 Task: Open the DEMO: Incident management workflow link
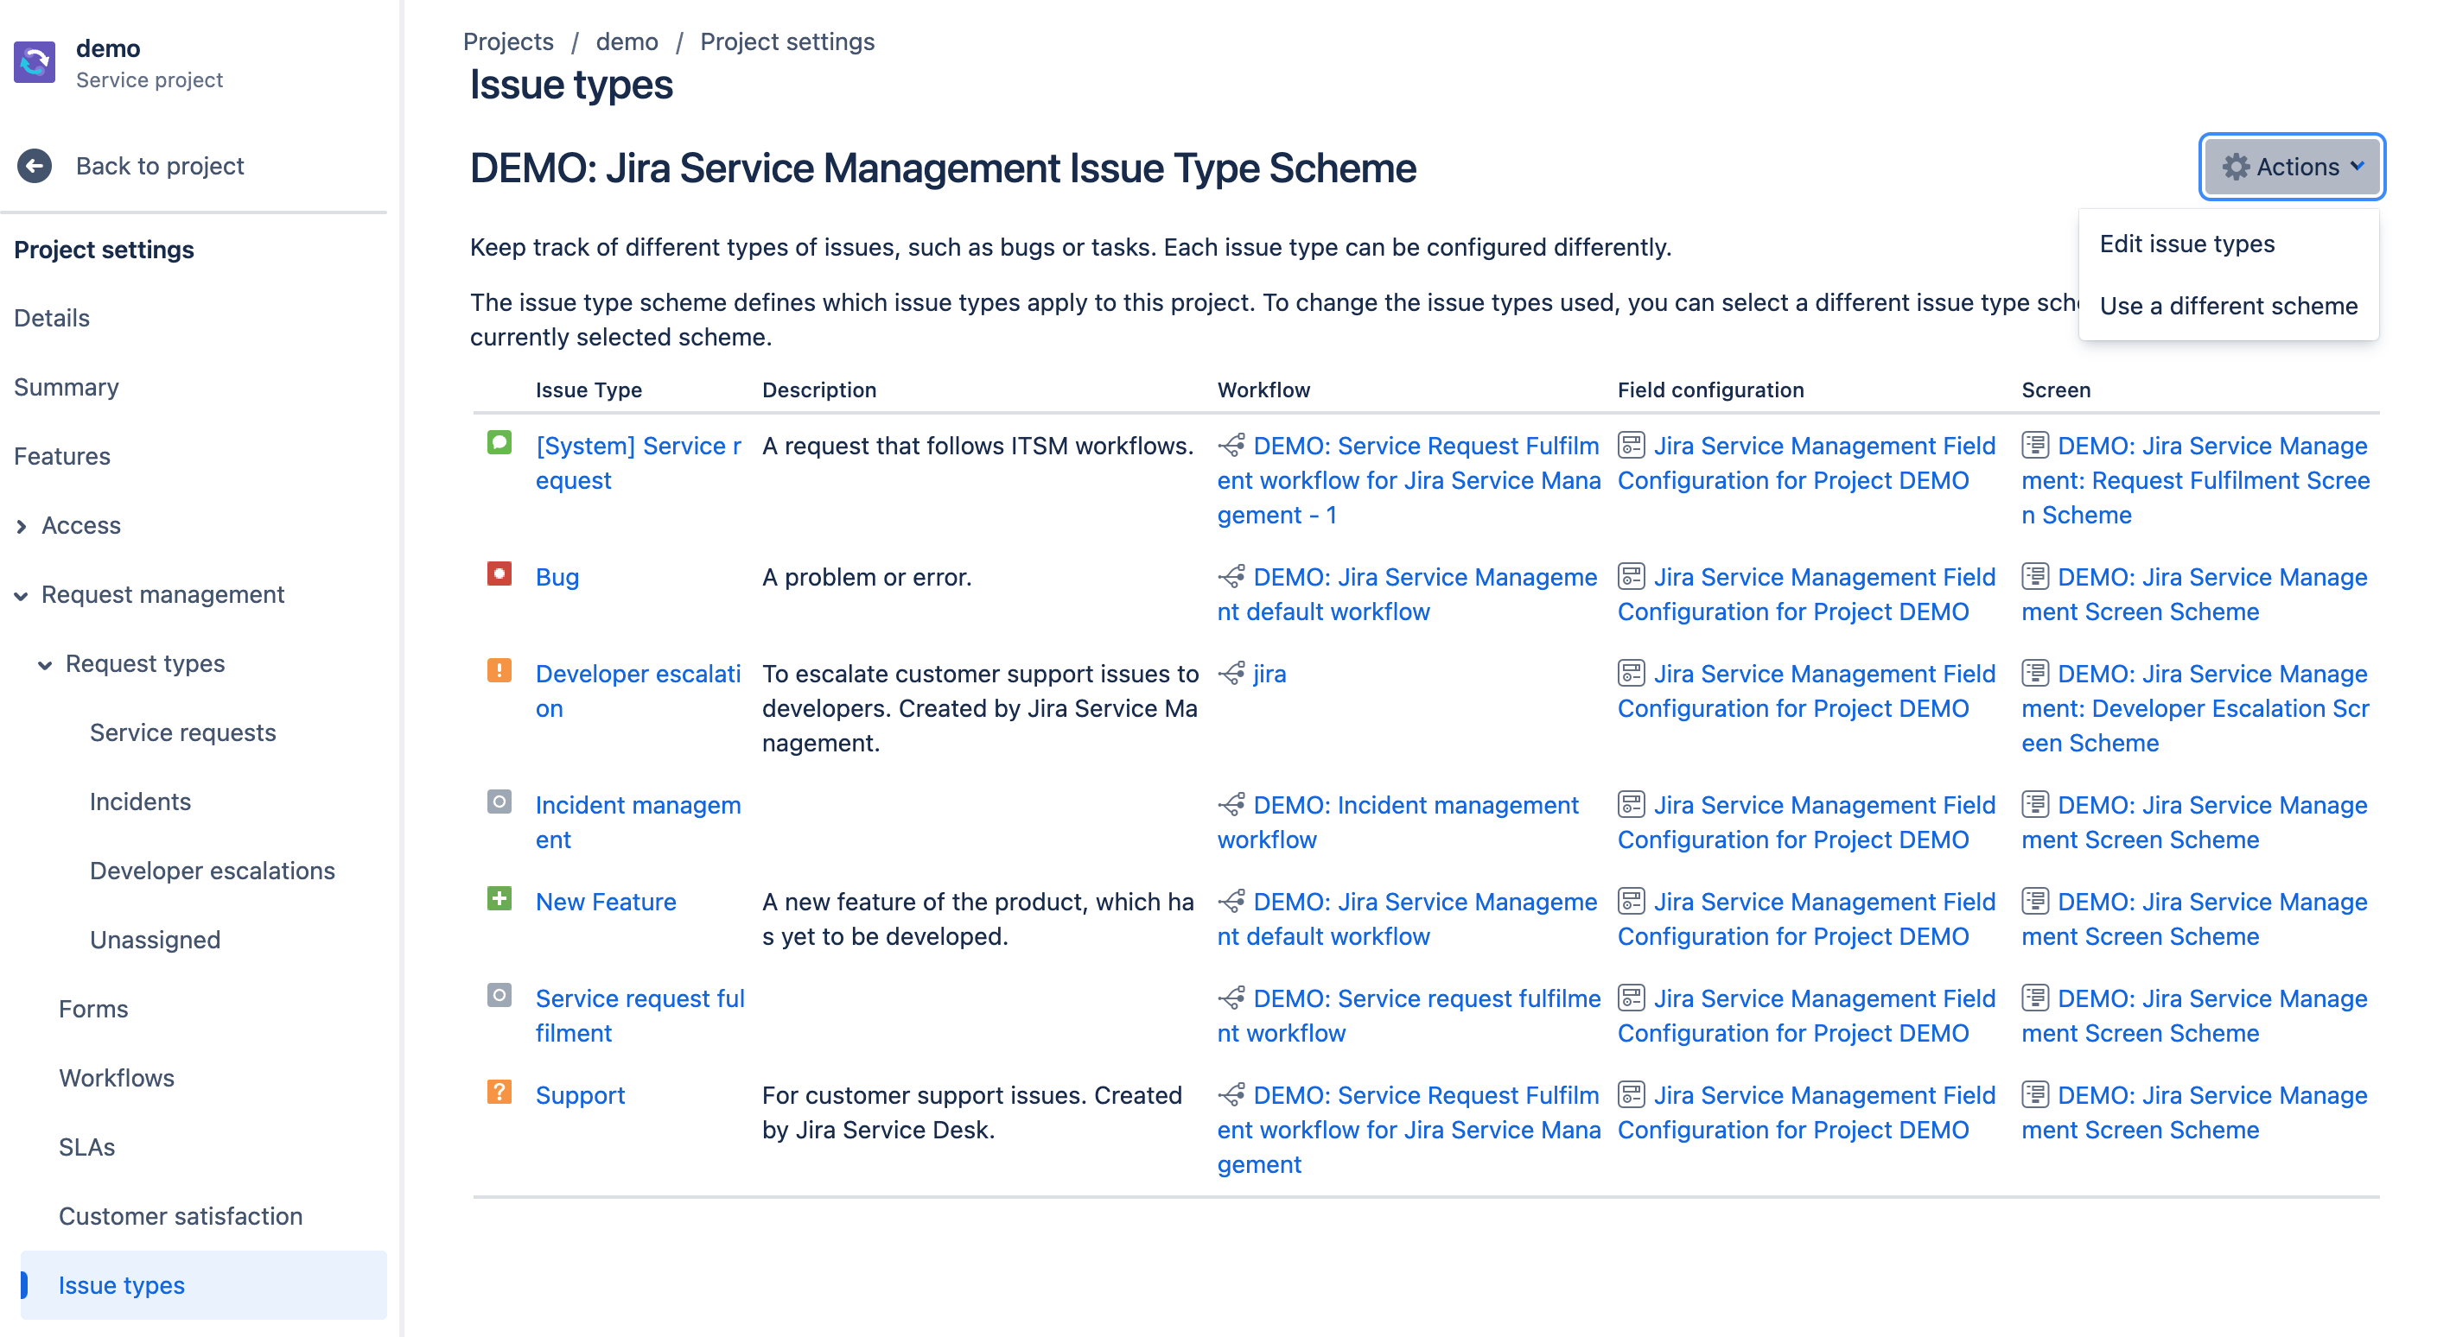tap(1398, 821)
